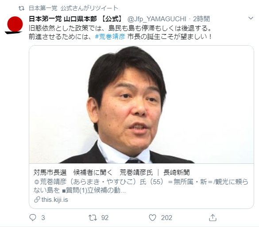The image size is (259, 228).
Task: Open 日本第一党 公式さんがリツイート link
Action: 73,8
